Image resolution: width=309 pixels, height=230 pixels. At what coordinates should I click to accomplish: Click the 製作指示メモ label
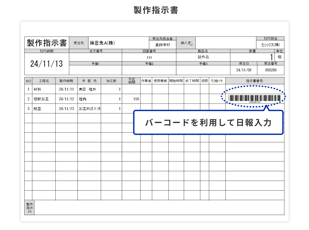(x=30, y=208)
